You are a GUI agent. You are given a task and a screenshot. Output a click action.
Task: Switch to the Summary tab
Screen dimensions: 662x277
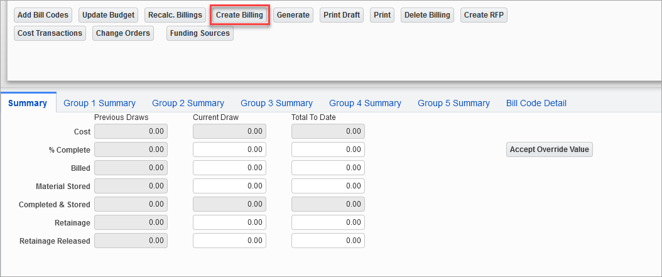28,103
